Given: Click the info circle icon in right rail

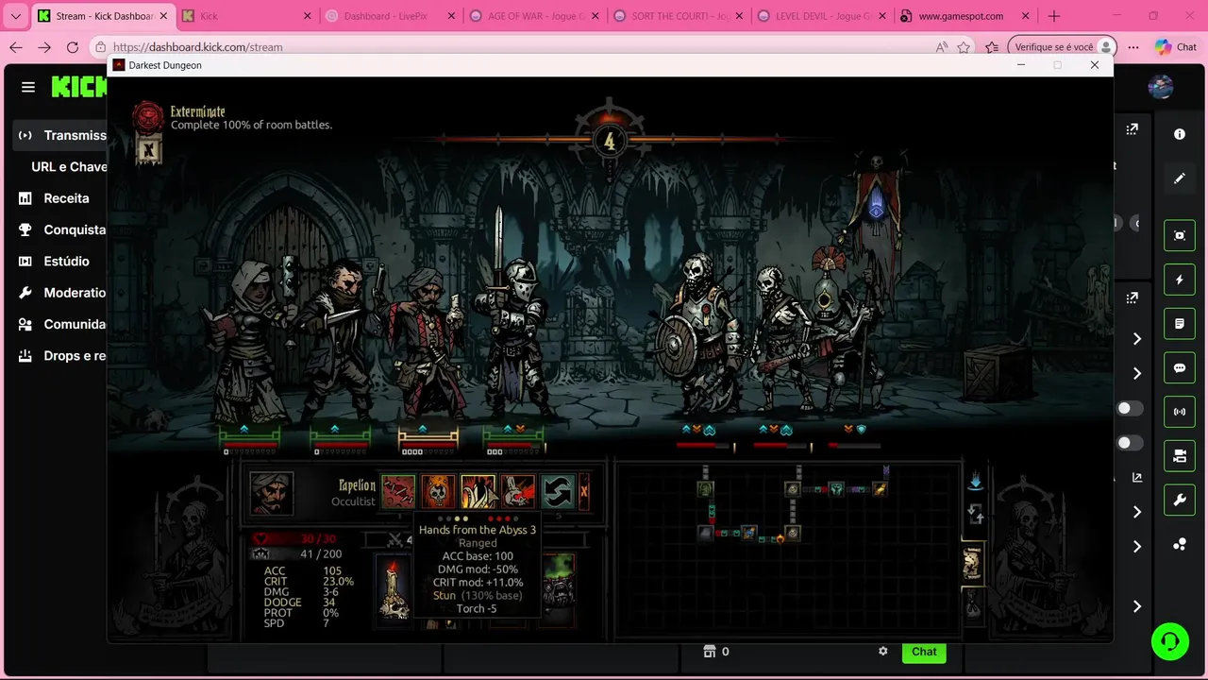Looking at the screenshot, I should [x=1180, y=134].
